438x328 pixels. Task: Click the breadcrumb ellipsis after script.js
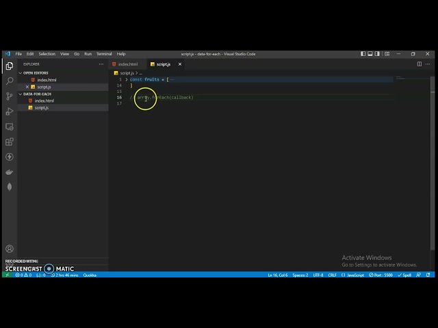140,73
